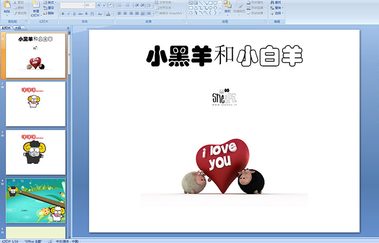The image size is (379, 243).
Task: Toggle Align Text Left
Action: tap(120, 14)
